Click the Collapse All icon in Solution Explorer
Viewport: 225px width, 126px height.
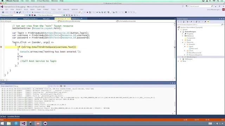click(197, 22)
